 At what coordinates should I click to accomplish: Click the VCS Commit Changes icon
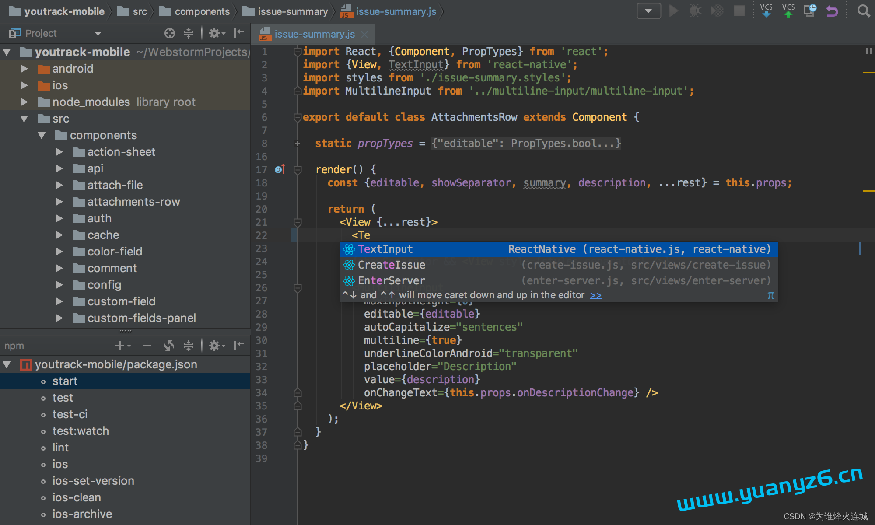(788, 10)
